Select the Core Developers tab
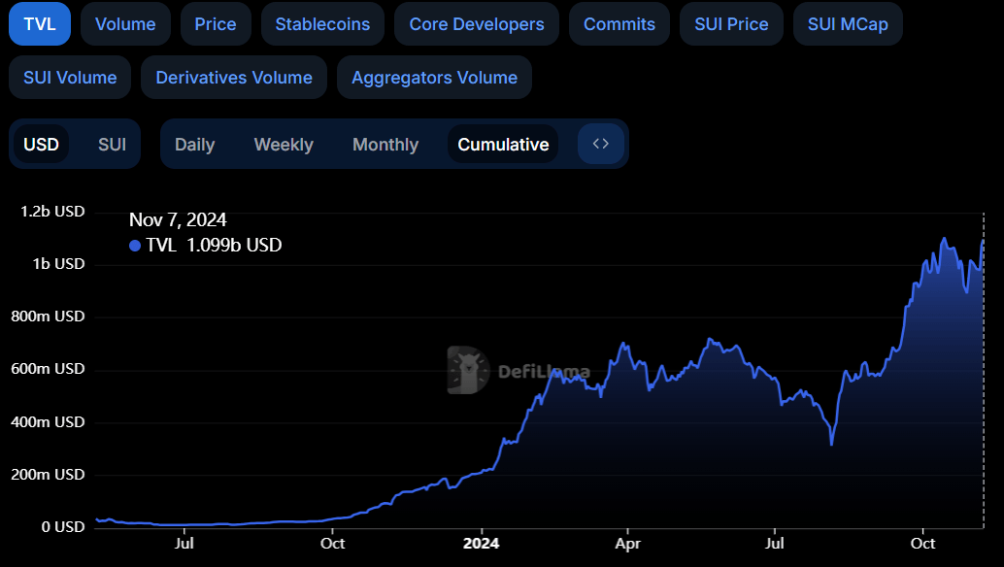Image resolution: width=1004 pixels, height=567 pixels. [x=476, y=24]
